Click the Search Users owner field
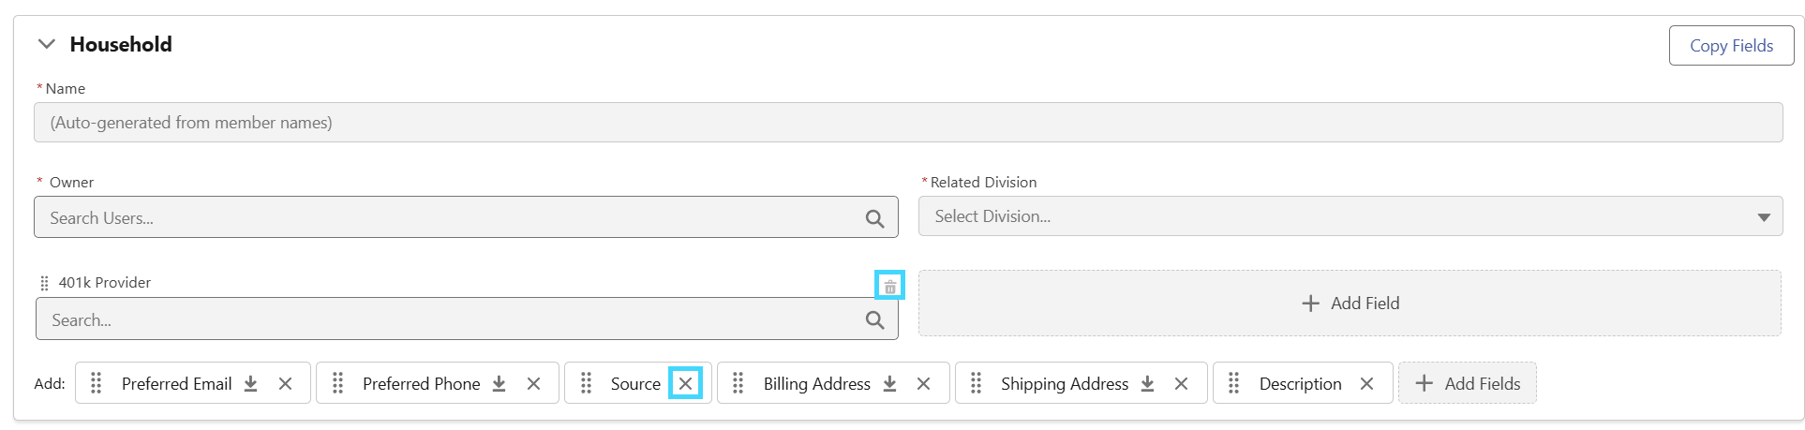 pyautogui.click(x=466, y=217)
